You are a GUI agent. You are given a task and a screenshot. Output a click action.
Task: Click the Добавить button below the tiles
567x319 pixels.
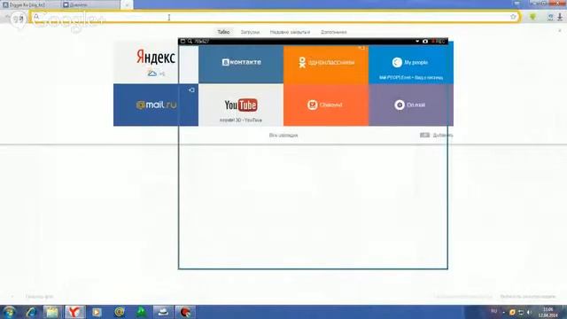click(437, 136)
